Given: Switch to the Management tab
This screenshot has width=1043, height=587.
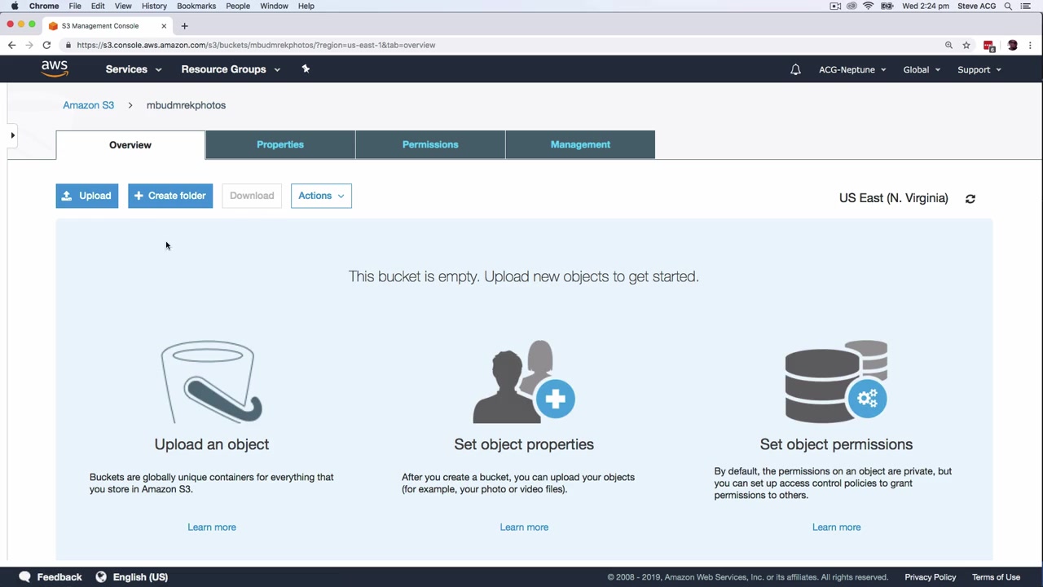Looking at the screenshot, I should pos(580,144).
